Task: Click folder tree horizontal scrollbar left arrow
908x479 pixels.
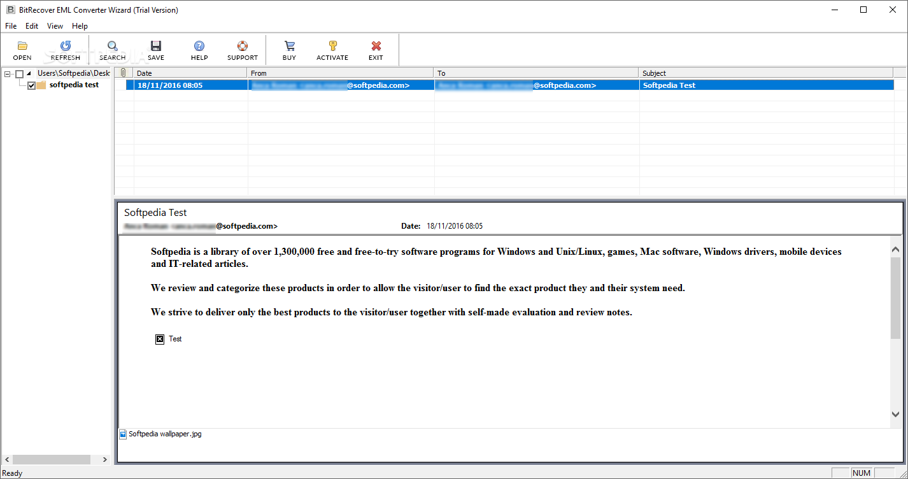Action: 7,459
